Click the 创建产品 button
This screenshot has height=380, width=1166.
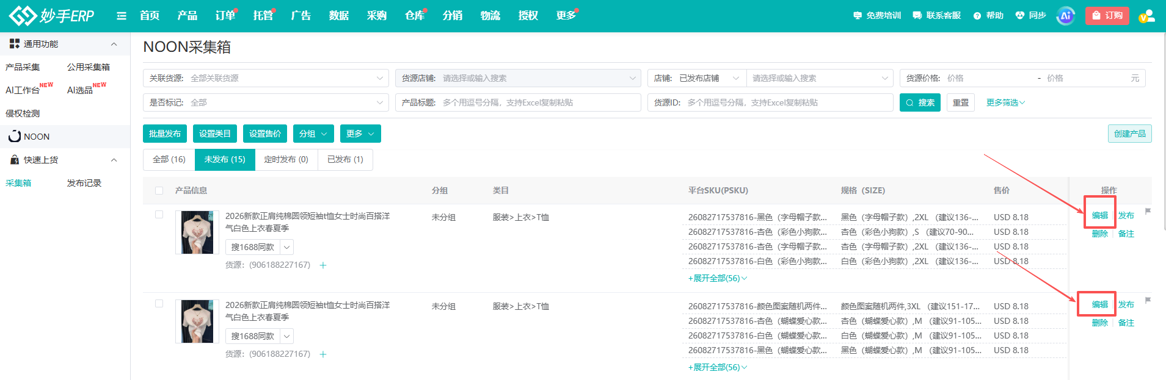(x=1130, y=134)
